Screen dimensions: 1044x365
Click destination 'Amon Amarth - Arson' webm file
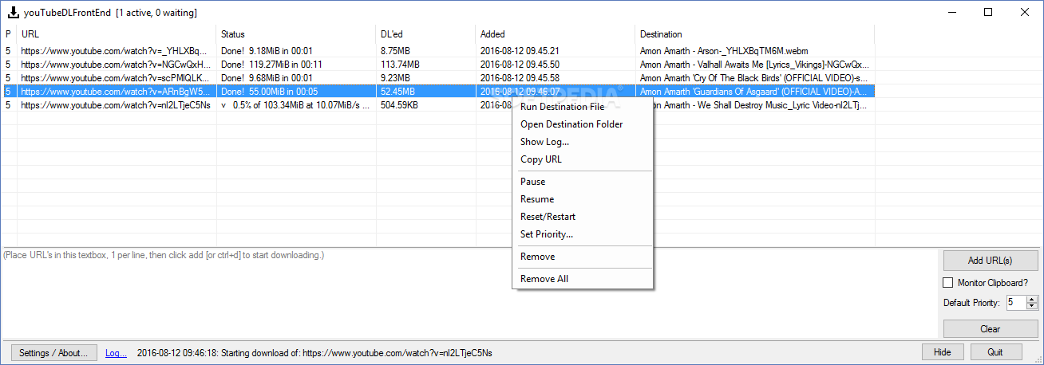point(724,51)
